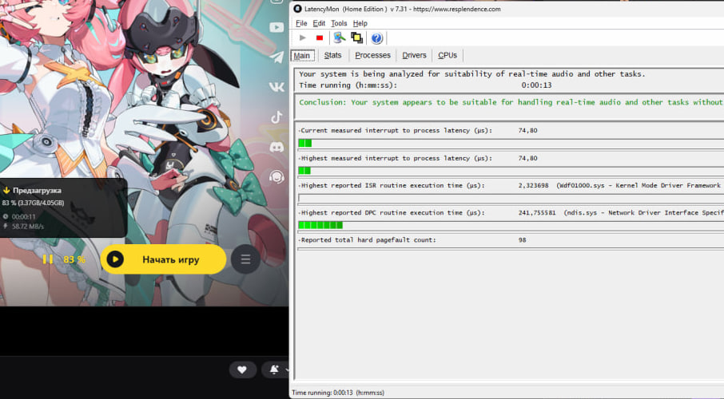Click the Предзагрузка download panel title

tap(37, 190)
